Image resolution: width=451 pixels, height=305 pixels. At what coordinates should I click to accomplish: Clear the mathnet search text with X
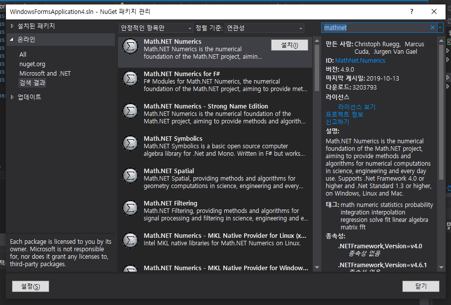432,28
